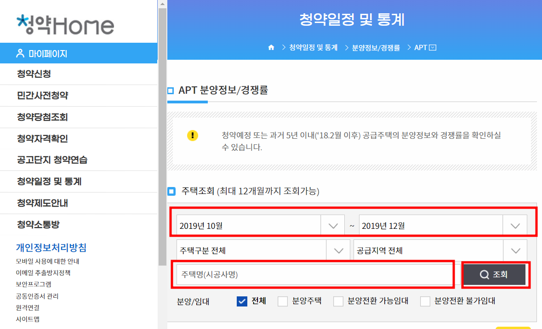
Task: Expand the 주택구분 전체 dropdown
Action: tap(338, 250)
